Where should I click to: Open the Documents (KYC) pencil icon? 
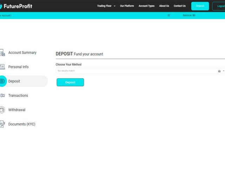click(2, 124)
